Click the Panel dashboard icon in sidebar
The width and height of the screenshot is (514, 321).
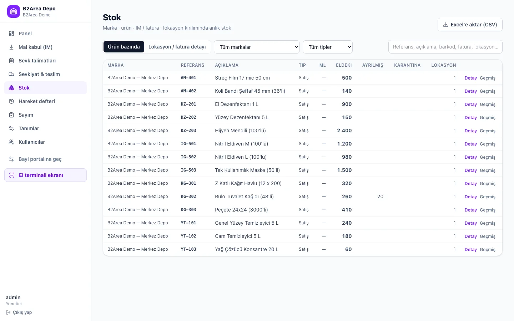(11, 34)
